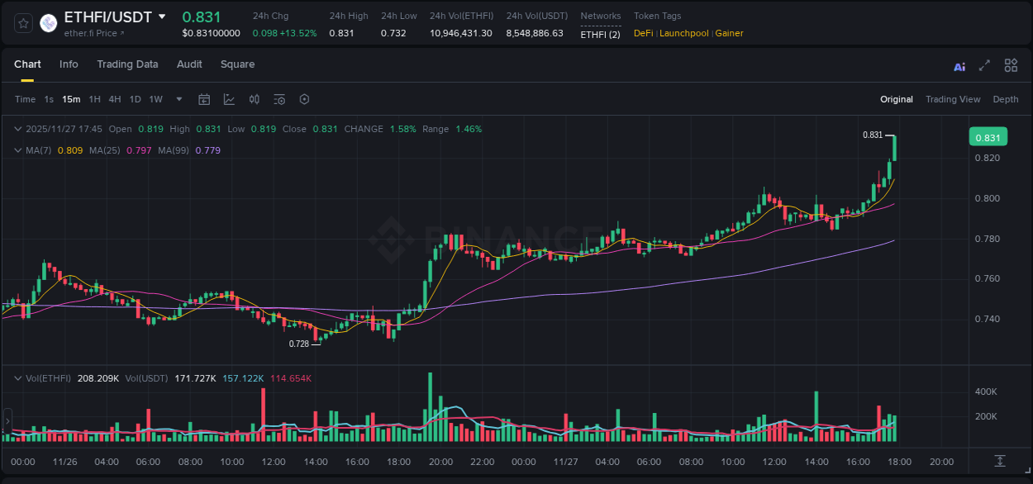This screenshot has width=1033, height=484.
Task: Open the go-to-date calendar tool
Action: (x=204, y=99)
